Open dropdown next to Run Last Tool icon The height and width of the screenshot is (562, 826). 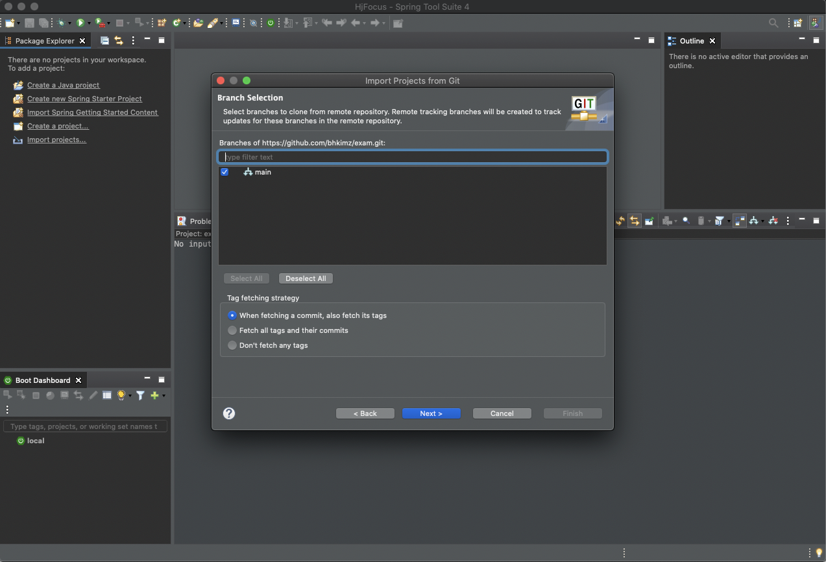click(x=108, y=23)
